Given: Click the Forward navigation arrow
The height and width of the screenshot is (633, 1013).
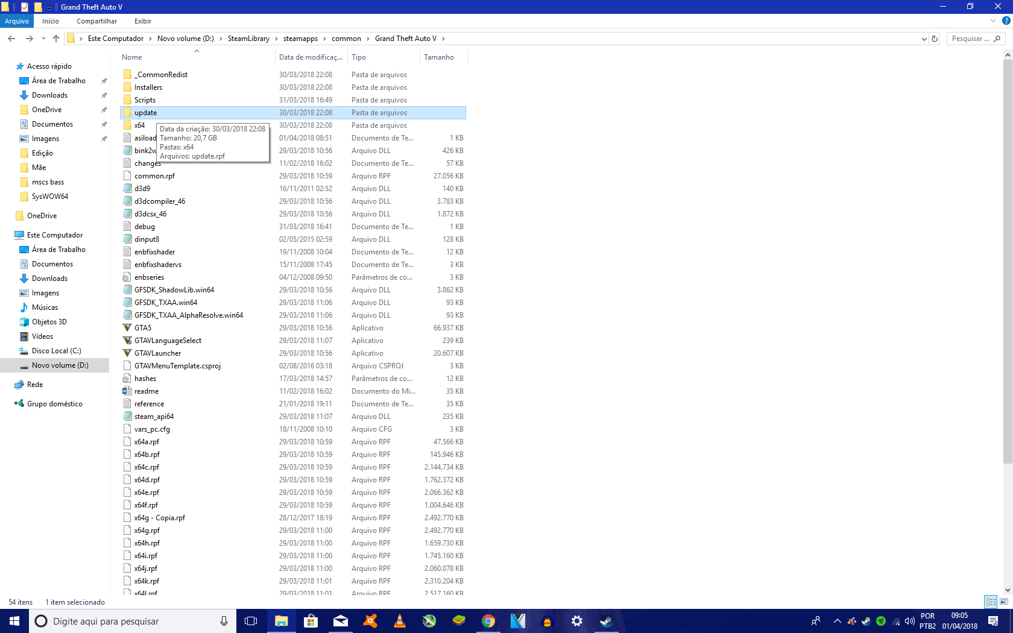Looking at the screenshot, I should (x=29, y=39).
